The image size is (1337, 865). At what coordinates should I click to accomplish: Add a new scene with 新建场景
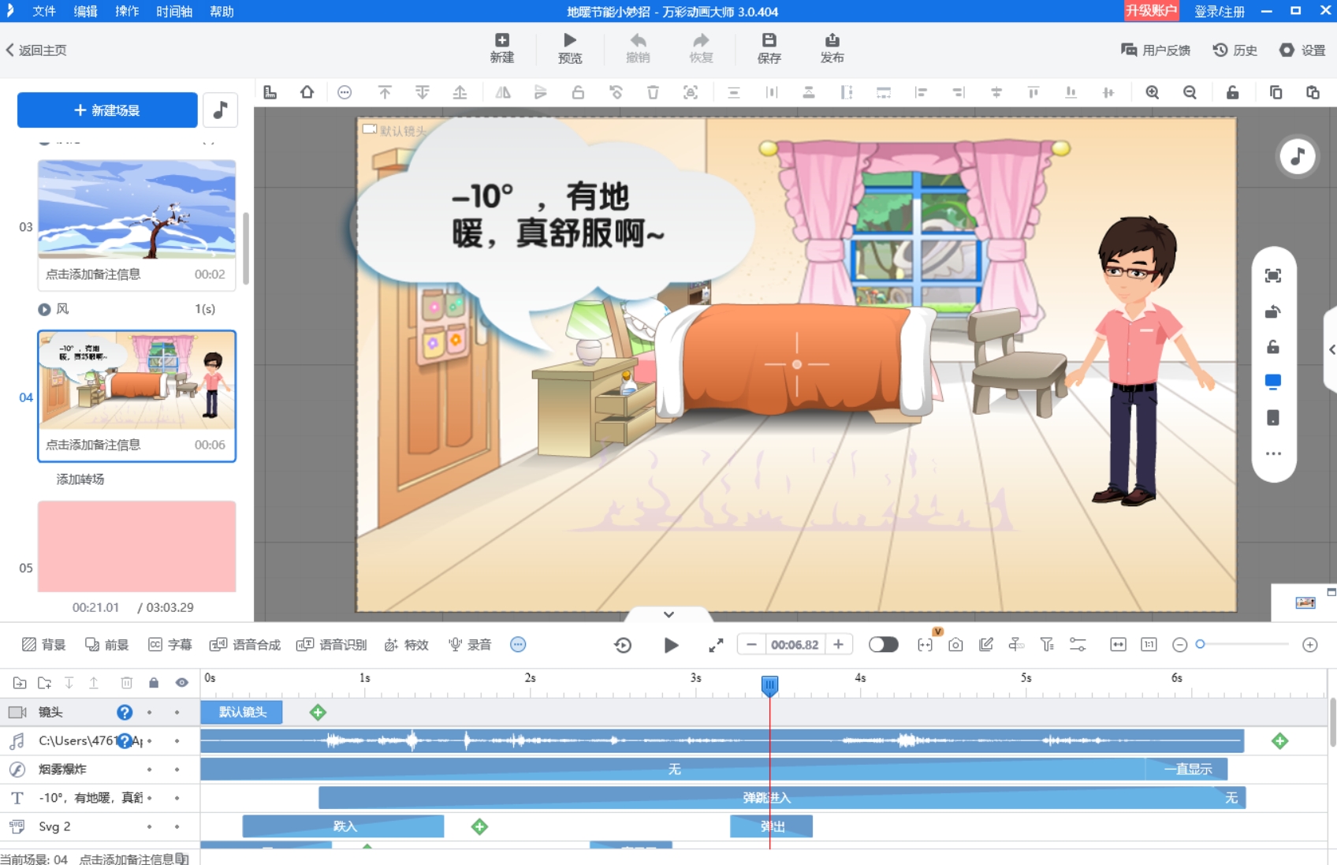[107, 110]
